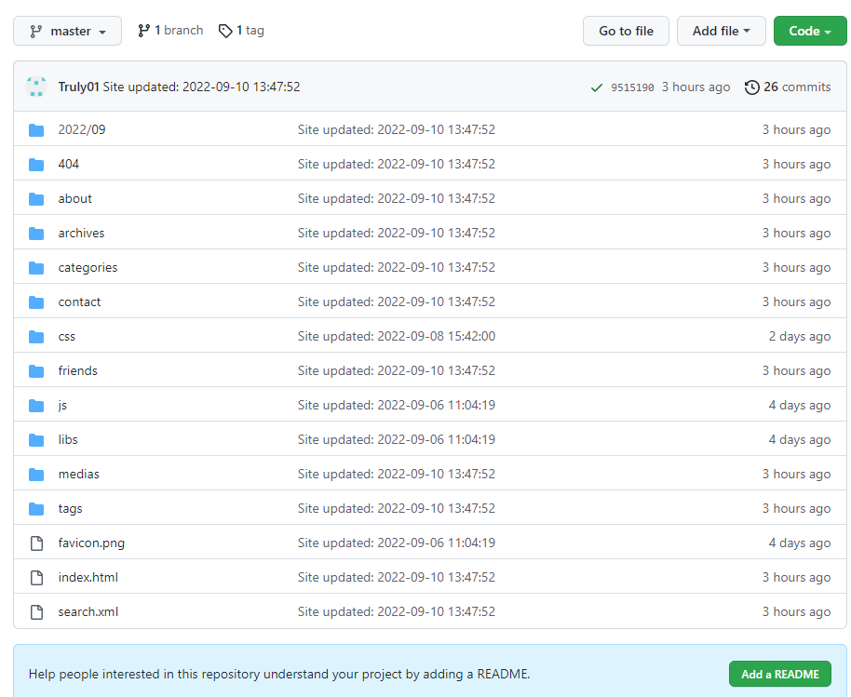851x697 pixels.
Task: Click the file icon next to search.xml
Action: [36, 612]
